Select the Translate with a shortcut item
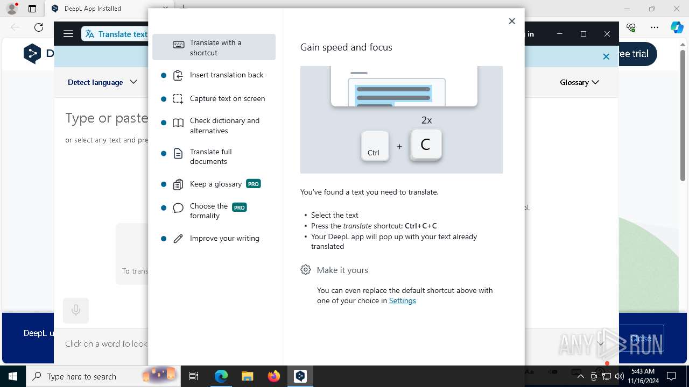Viewport: 689px width, 387px height. click(x=214, y=47)
